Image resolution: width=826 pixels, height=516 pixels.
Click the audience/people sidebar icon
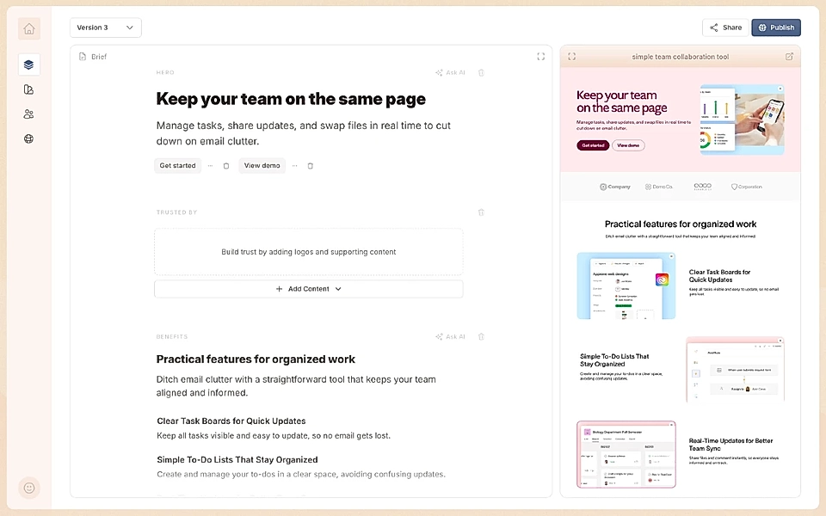28,114
